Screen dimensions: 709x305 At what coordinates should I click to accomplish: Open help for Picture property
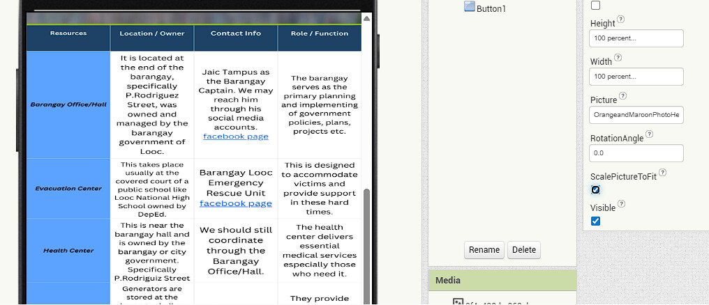pos(622,96)
